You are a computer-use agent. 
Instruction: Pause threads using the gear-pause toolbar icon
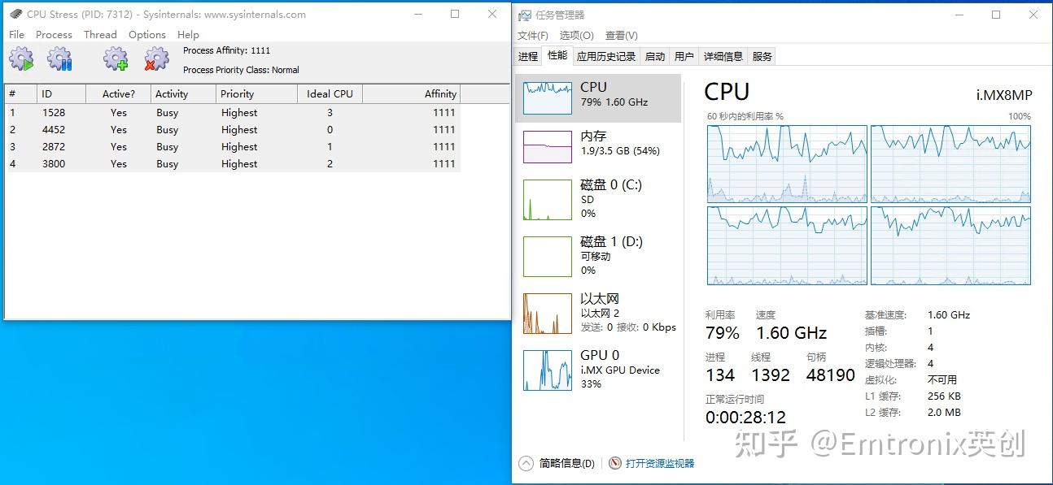[x=59, y=58]
